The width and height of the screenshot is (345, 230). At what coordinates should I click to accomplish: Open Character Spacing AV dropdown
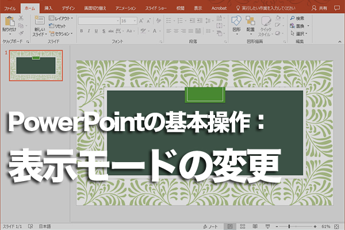pyautogui.click(x=120, y=31)
